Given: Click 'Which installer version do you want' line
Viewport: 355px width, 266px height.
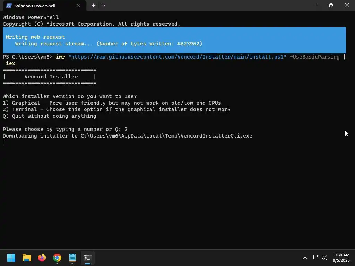Looking at the screenshot, I should (70, 96).
